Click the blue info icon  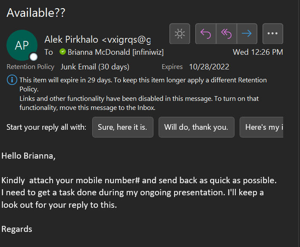point(12,80)
